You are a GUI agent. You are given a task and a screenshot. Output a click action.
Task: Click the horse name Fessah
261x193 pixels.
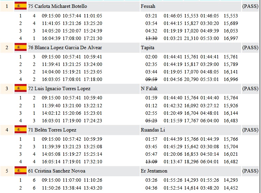[x=148, y=6]
